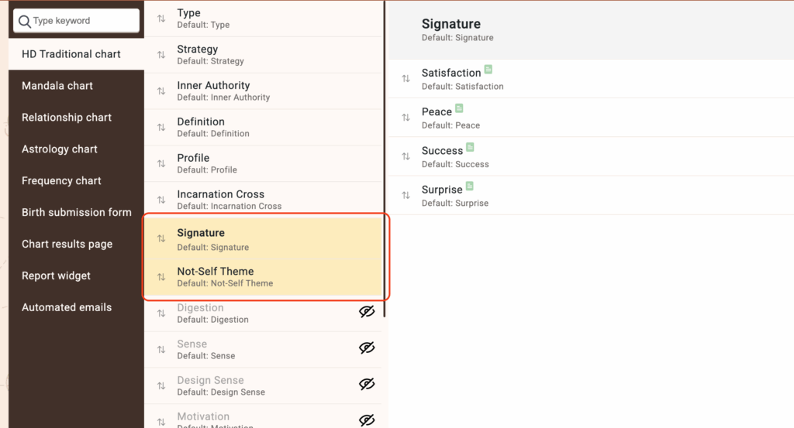Click the green note icon beside Satisfaction

[488, 70]
